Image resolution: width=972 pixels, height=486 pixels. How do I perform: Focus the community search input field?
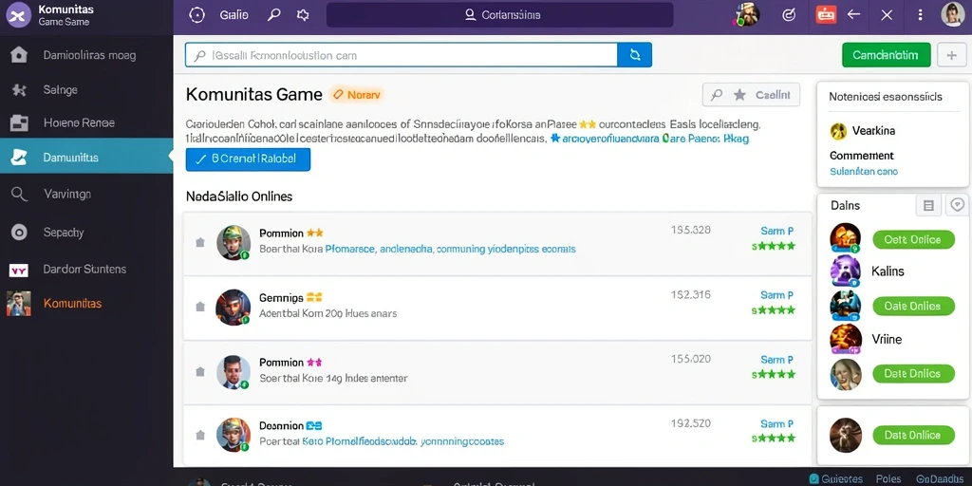402,55
